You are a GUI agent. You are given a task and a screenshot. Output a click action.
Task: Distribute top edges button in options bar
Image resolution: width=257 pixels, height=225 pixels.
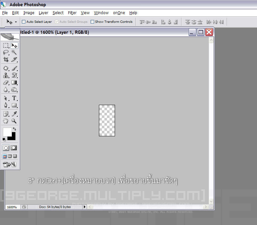coord(188,22)
